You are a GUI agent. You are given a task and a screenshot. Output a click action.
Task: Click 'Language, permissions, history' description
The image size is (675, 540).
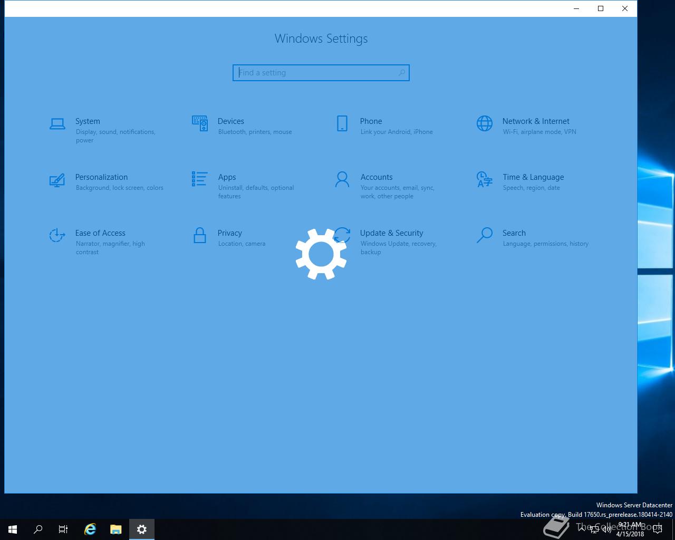pos(546,244)
